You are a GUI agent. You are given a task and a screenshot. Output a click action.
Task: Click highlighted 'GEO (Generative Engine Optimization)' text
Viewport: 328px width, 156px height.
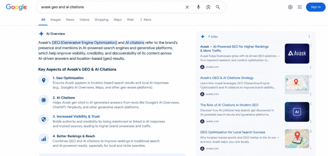coord(85,43)
